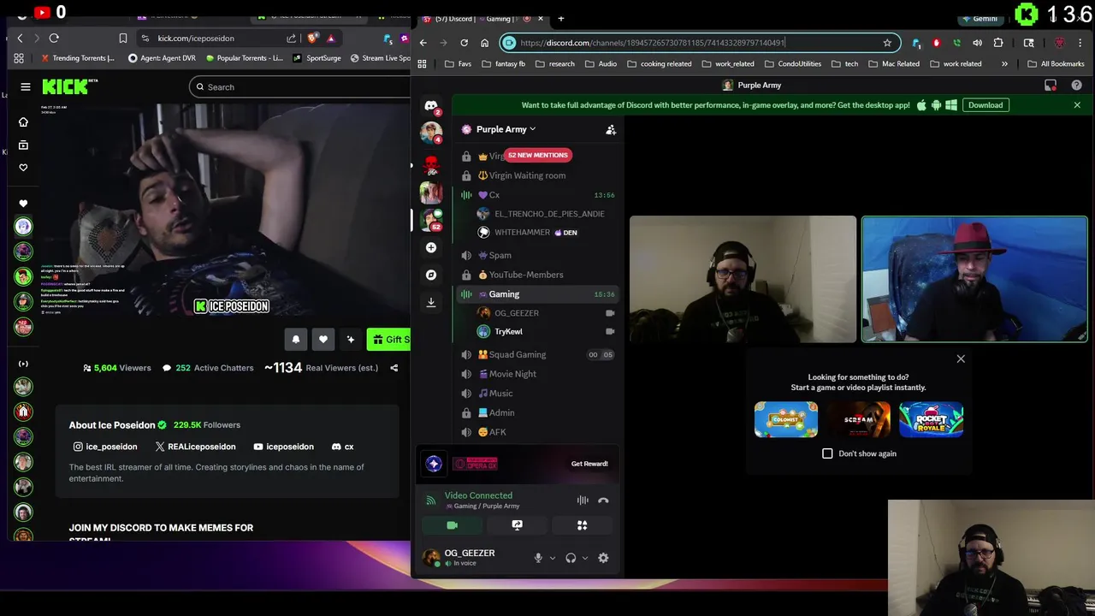Invite people to Purple Army server
The image size is (1095, 616).
click(x=611, y=130)
